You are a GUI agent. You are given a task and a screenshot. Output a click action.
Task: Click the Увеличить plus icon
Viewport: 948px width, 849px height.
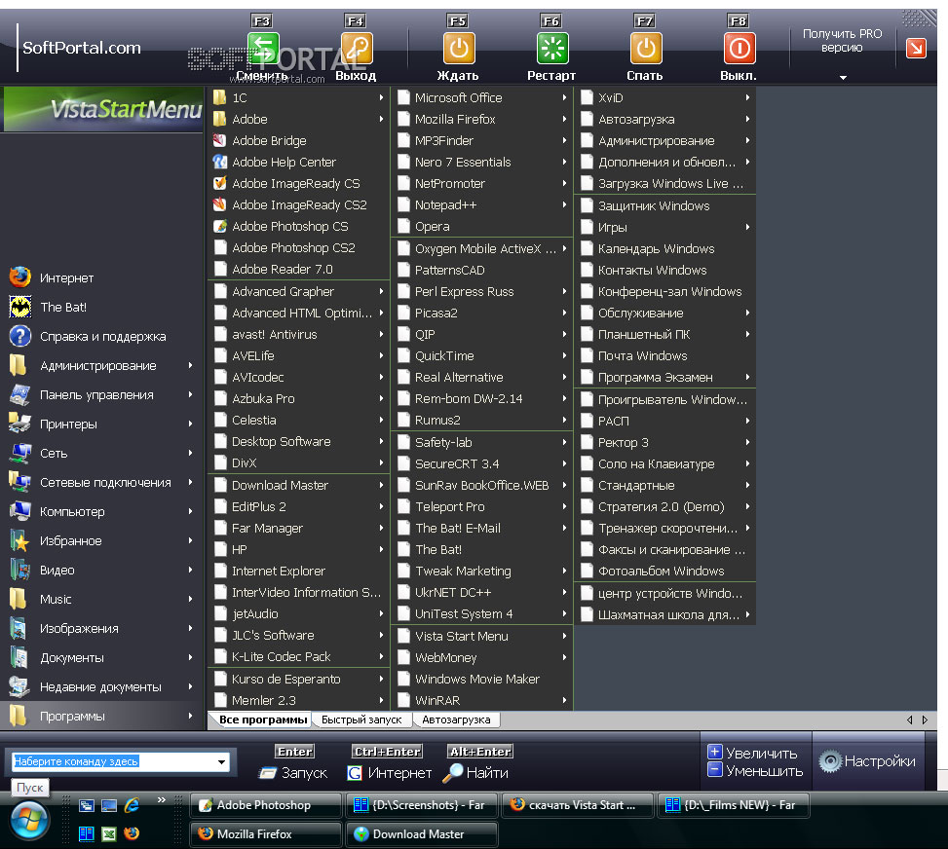click(714, 752)
